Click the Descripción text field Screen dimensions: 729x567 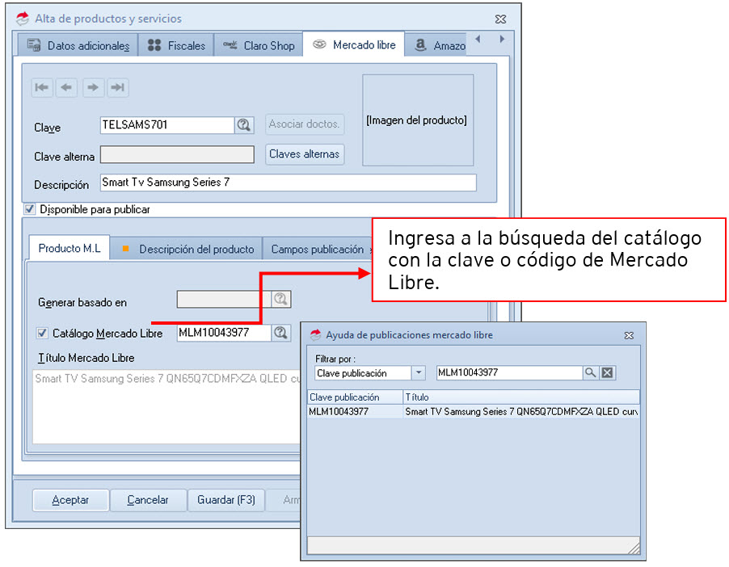click(288, 183)
